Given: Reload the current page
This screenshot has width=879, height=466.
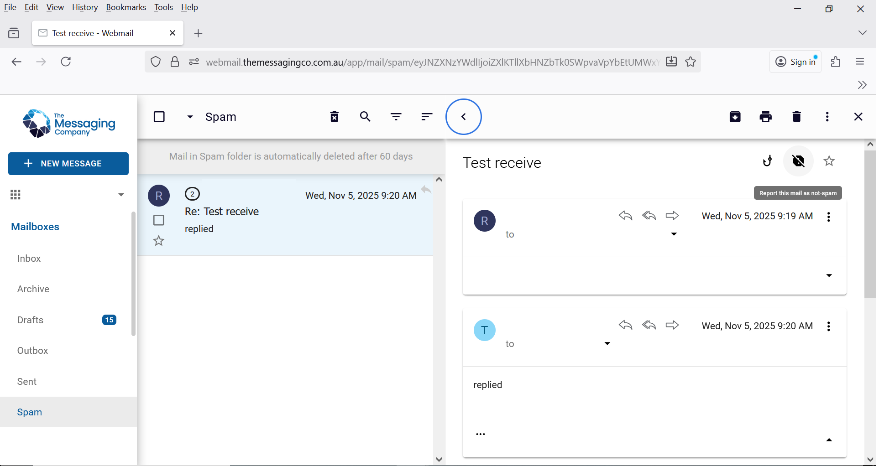Looking at the screenshot, I should (66, 62).
